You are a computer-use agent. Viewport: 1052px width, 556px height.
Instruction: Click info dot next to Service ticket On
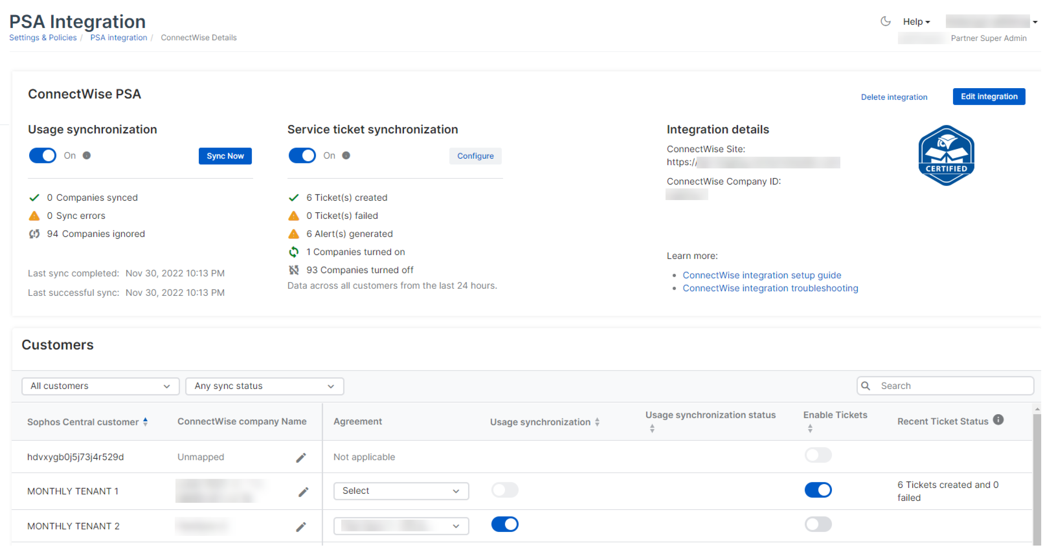click(x=346, y=155)
